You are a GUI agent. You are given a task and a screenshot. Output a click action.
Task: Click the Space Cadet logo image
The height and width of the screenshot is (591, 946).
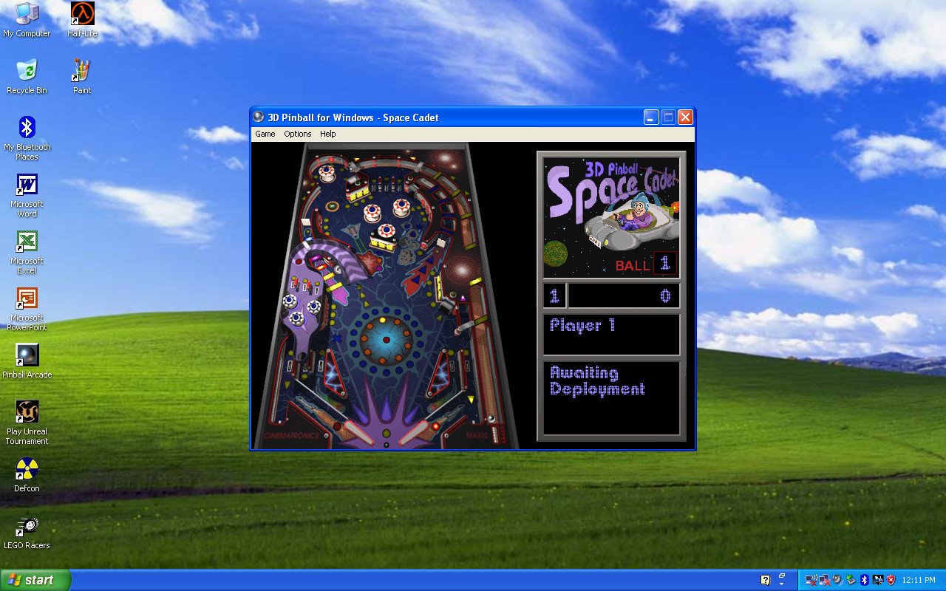tap(611, 216)
